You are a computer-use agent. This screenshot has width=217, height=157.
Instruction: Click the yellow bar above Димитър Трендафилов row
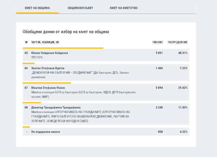[x=32, y=103]
